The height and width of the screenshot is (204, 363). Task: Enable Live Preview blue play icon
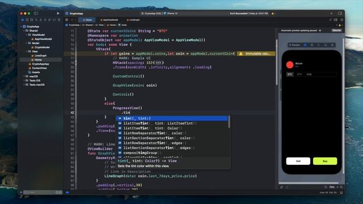click(x=305, y=45)
